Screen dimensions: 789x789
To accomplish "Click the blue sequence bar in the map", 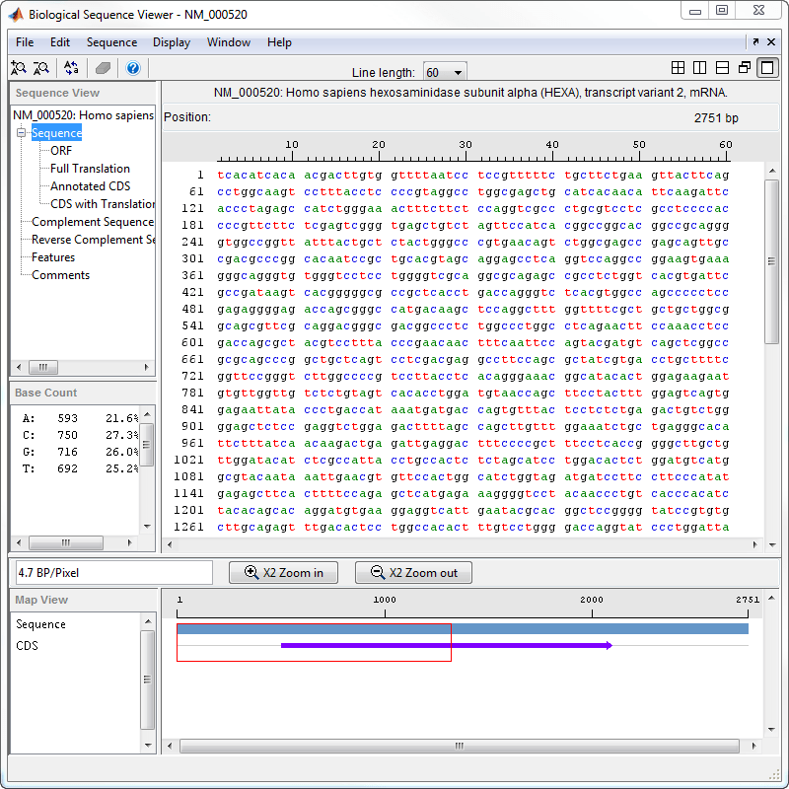I will coord(463,628).
